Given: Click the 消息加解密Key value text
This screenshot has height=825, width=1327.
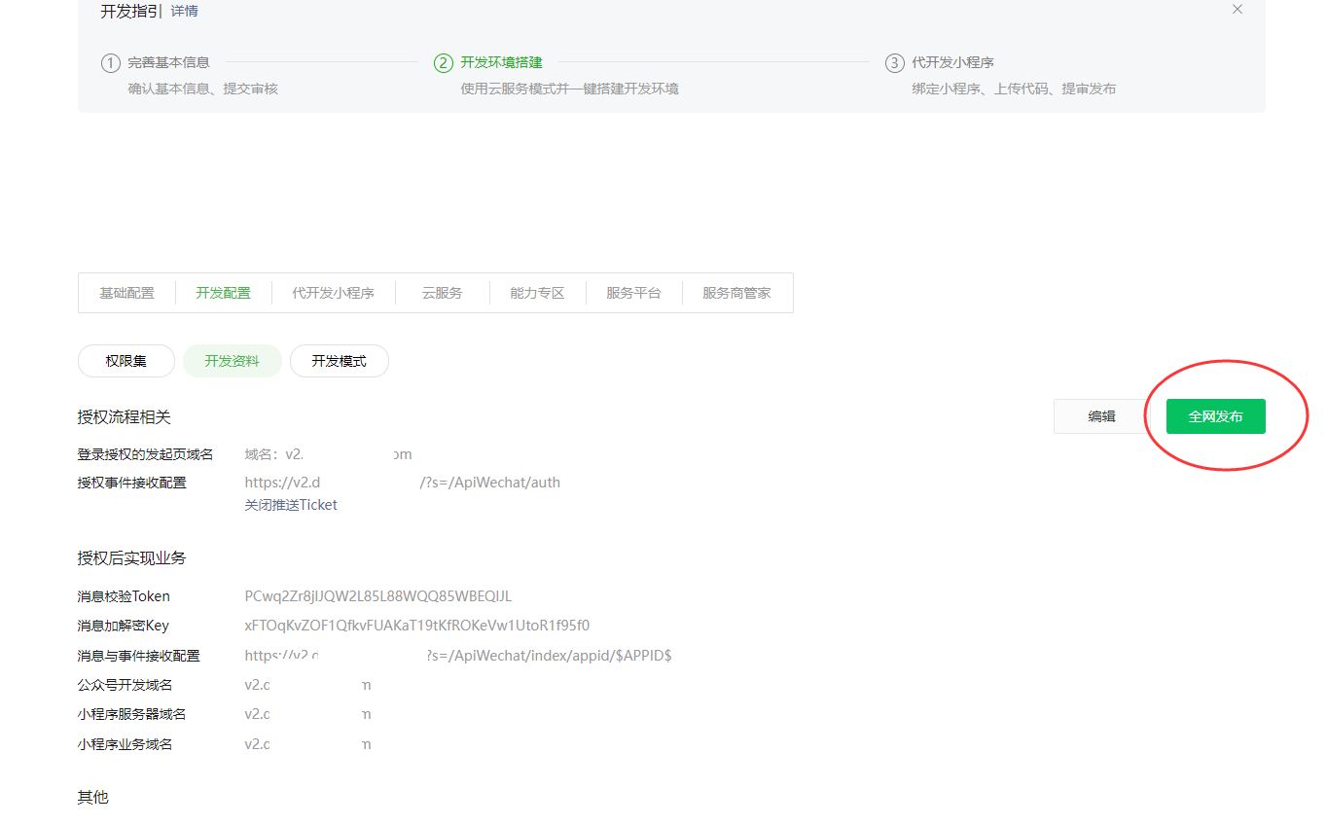Looking at the screenshot, I should point(416,626).
